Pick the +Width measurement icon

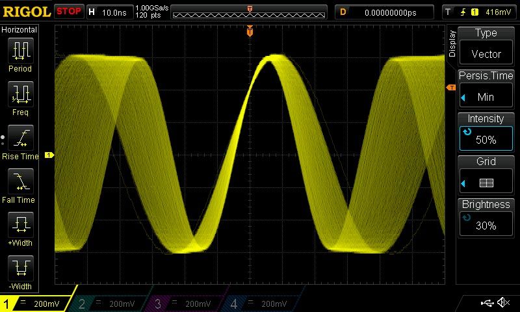tap(20, 226)
